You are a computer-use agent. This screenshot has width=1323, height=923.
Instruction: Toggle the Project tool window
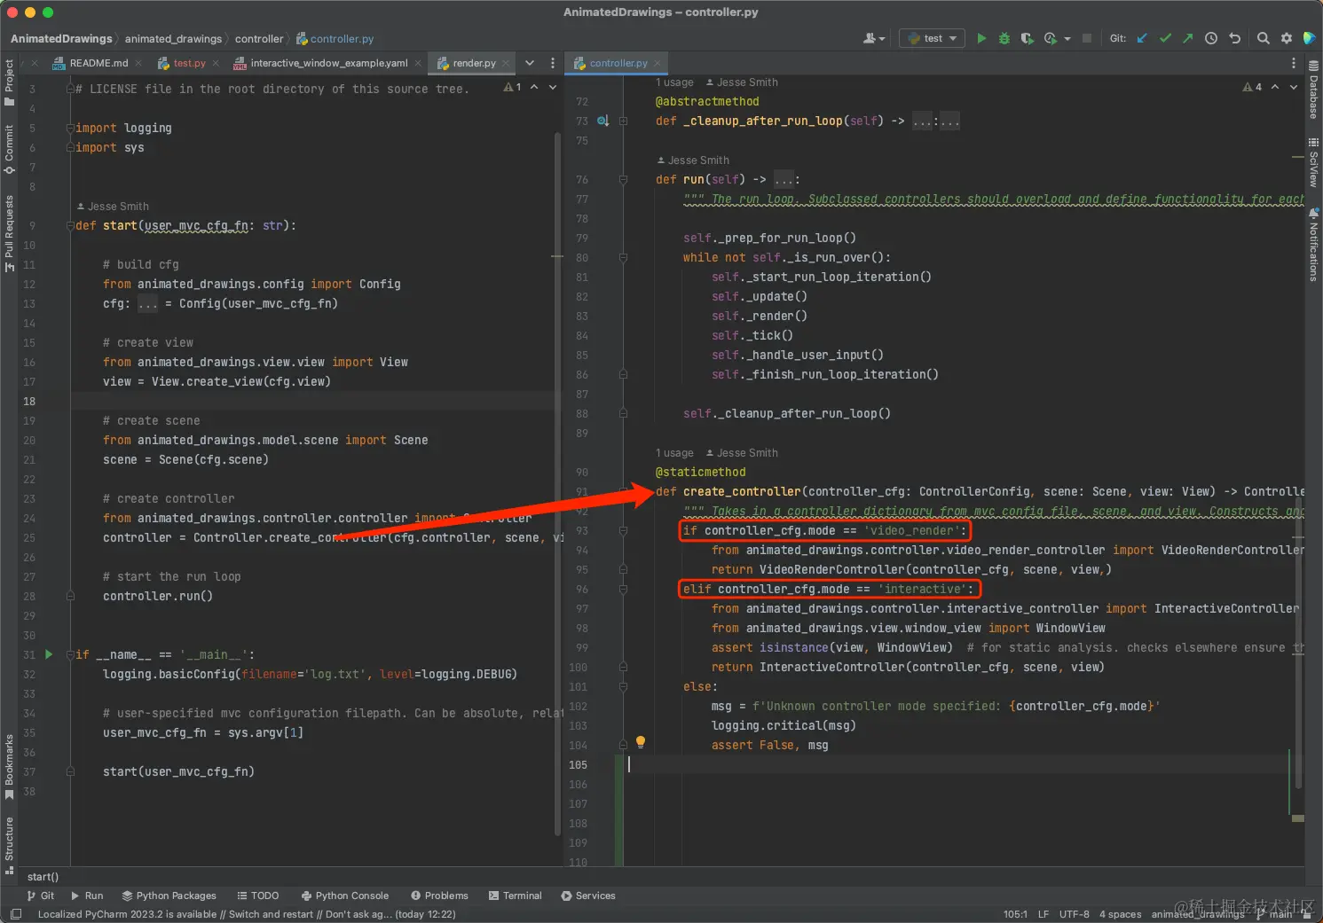9,82
